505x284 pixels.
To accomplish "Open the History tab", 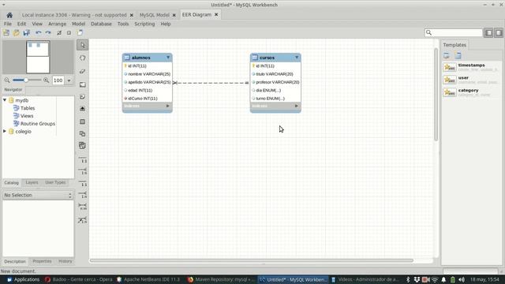I will 65,261.
